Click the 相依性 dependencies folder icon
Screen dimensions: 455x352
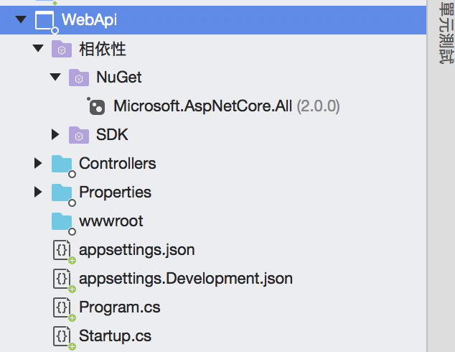tap(62, 50)
